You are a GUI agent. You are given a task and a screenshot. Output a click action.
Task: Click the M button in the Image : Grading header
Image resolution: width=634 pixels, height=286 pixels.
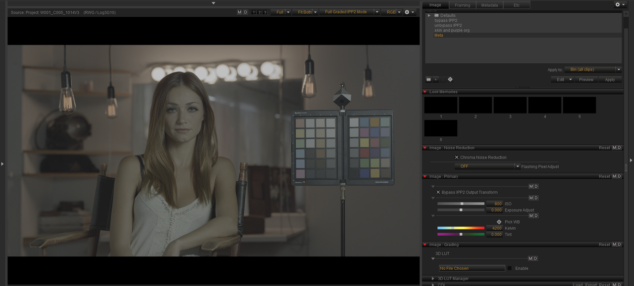(615, 245)
